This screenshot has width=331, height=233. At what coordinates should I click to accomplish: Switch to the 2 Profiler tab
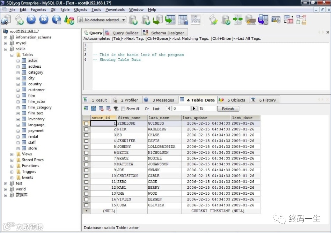point(126,100)
